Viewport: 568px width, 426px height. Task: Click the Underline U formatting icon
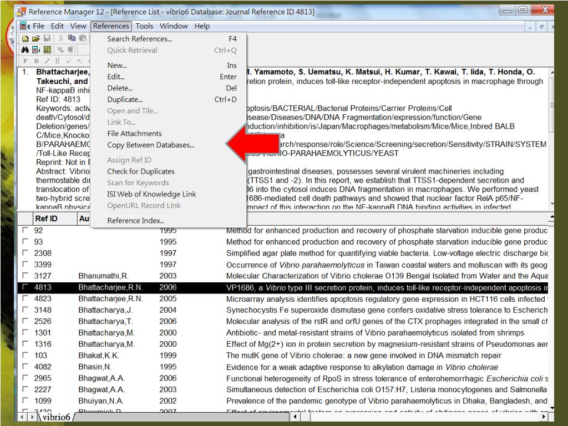tap(58, 61)
